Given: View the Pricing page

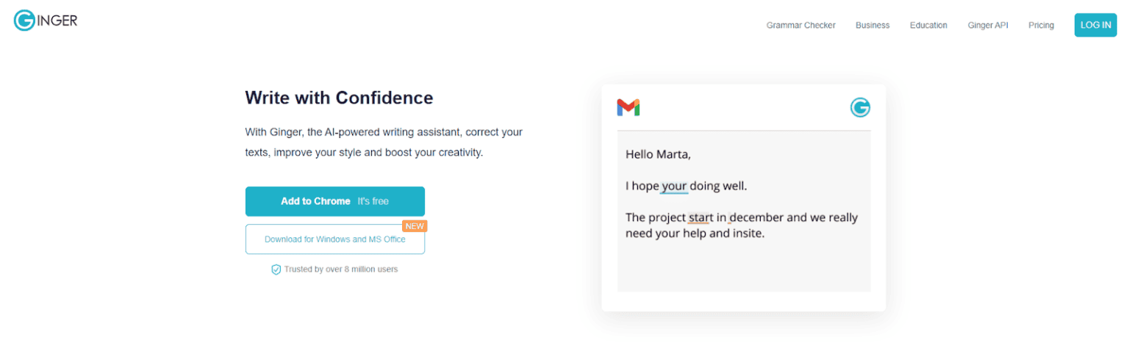Looking at the screenshot, I should coord(1041,25).
